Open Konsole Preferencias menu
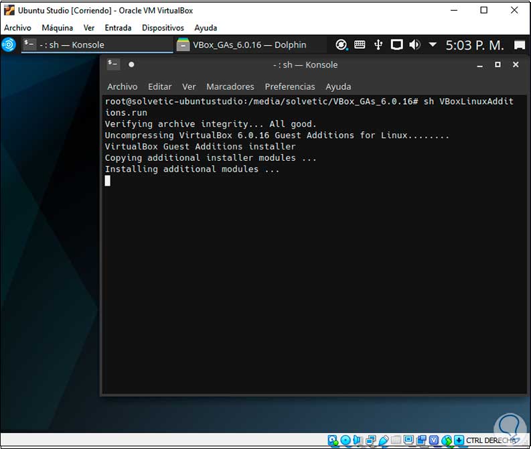Image resolution: width=531 pixels, height=449 pixels. click(290, 86)
